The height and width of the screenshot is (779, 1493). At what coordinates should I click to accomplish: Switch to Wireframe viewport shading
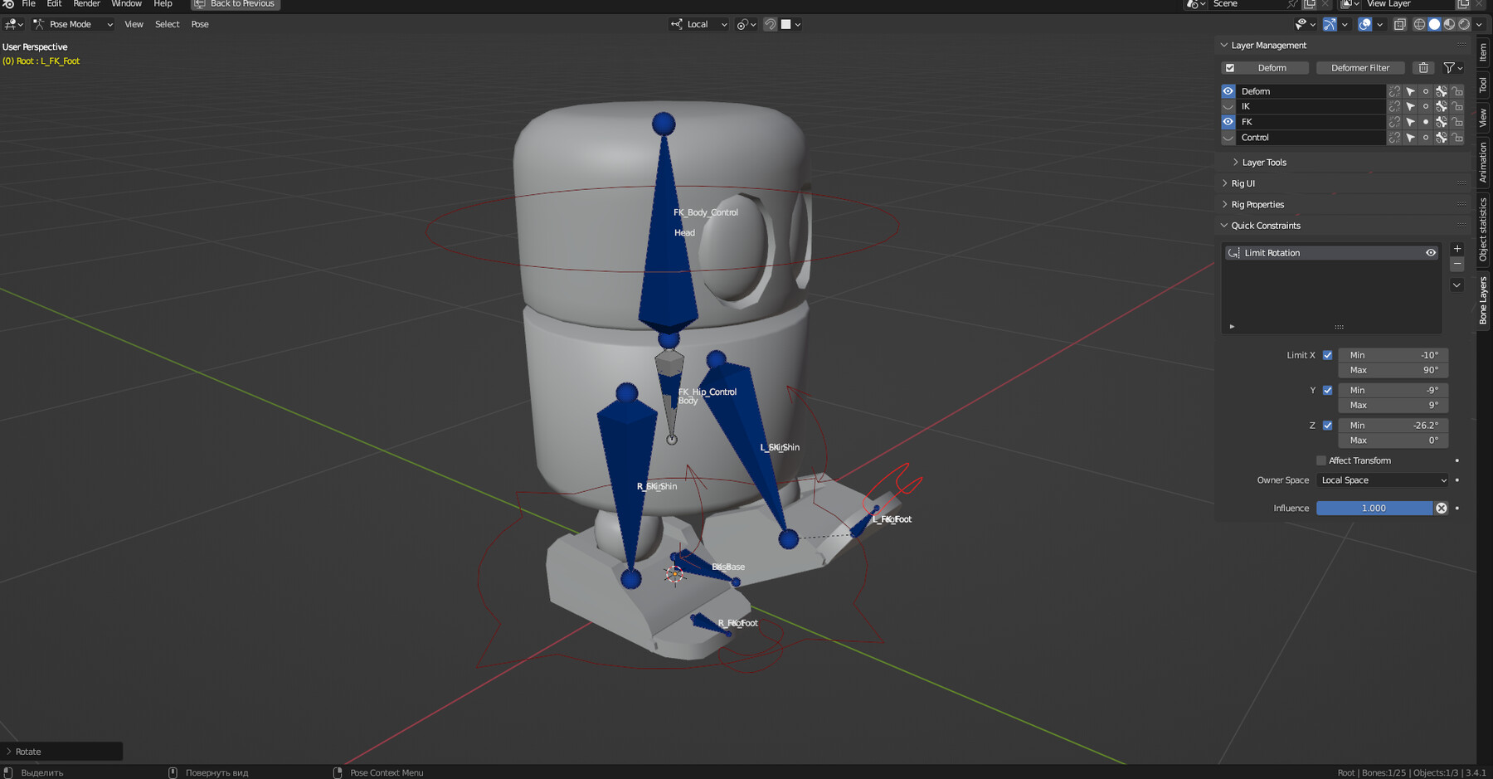point(1419,24)
